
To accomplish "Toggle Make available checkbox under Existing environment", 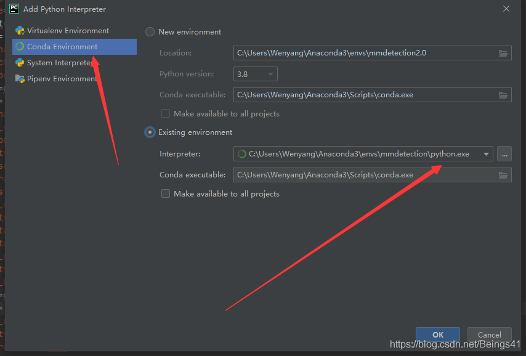I will (166, 193).
